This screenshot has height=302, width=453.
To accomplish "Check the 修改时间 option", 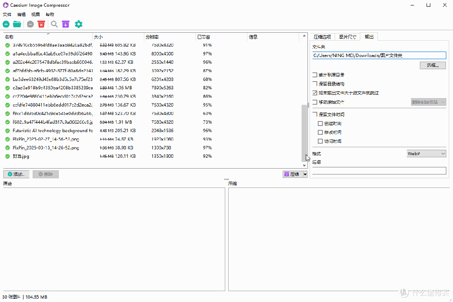I will point(320,133).
